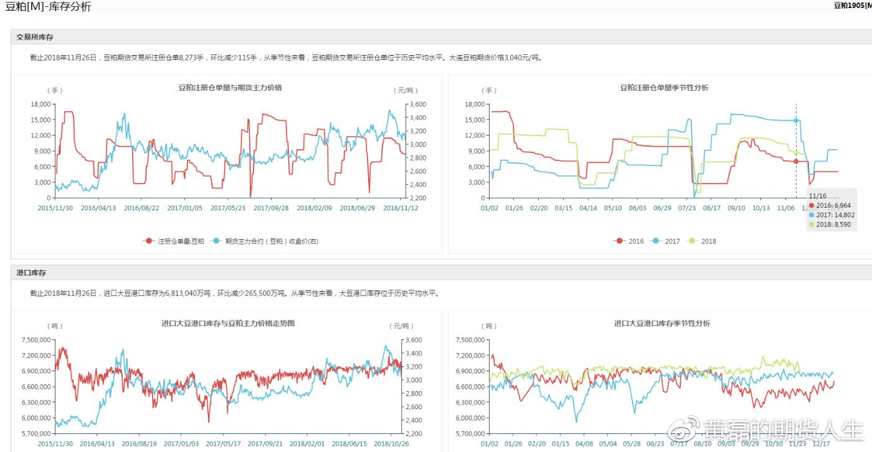Image resolution: width=872 pixels, height=452 pixels.
Task: Click the 2017/09/28 axis date label
Action: (272, 208)
